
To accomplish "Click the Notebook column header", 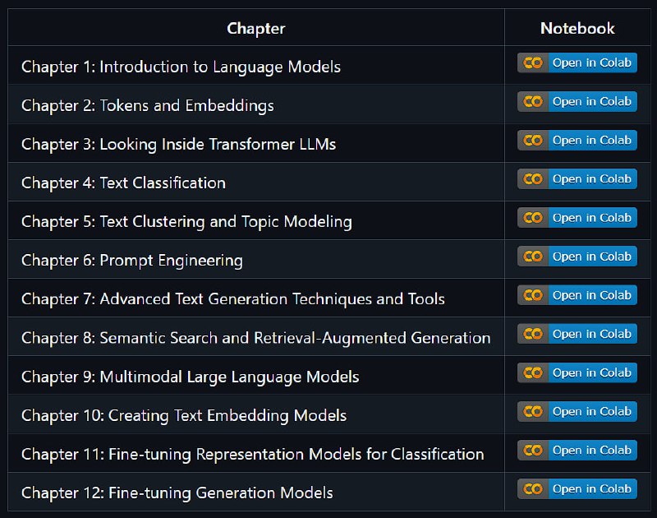I will pyautogui.click(x=577, y=29).
